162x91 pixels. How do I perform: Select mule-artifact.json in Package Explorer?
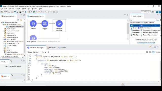12,52
